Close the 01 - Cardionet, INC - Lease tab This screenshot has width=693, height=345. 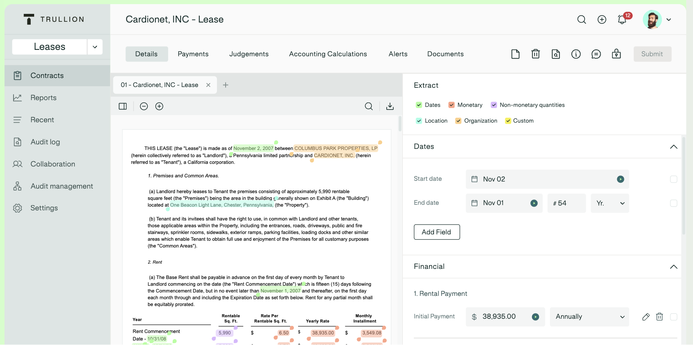pos(208,85)
